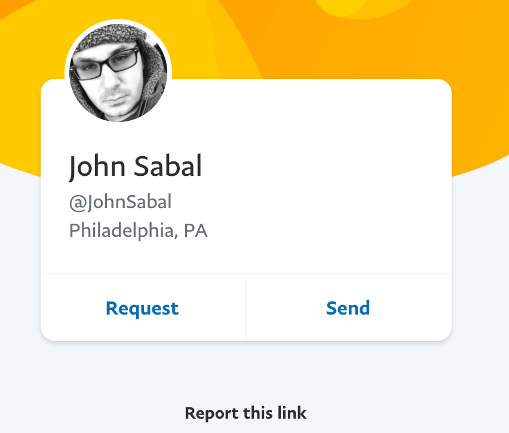Report this PayPal.me link
Screen dimensions: 509x433
click(x=245, y=413)
